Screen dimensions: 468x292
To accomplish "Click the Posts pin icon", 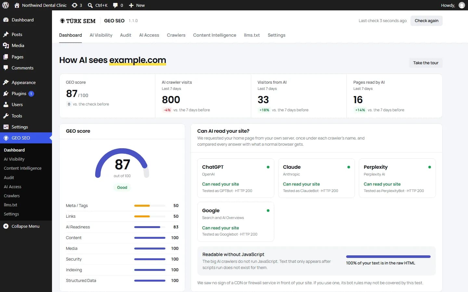I will coord(6,34).
